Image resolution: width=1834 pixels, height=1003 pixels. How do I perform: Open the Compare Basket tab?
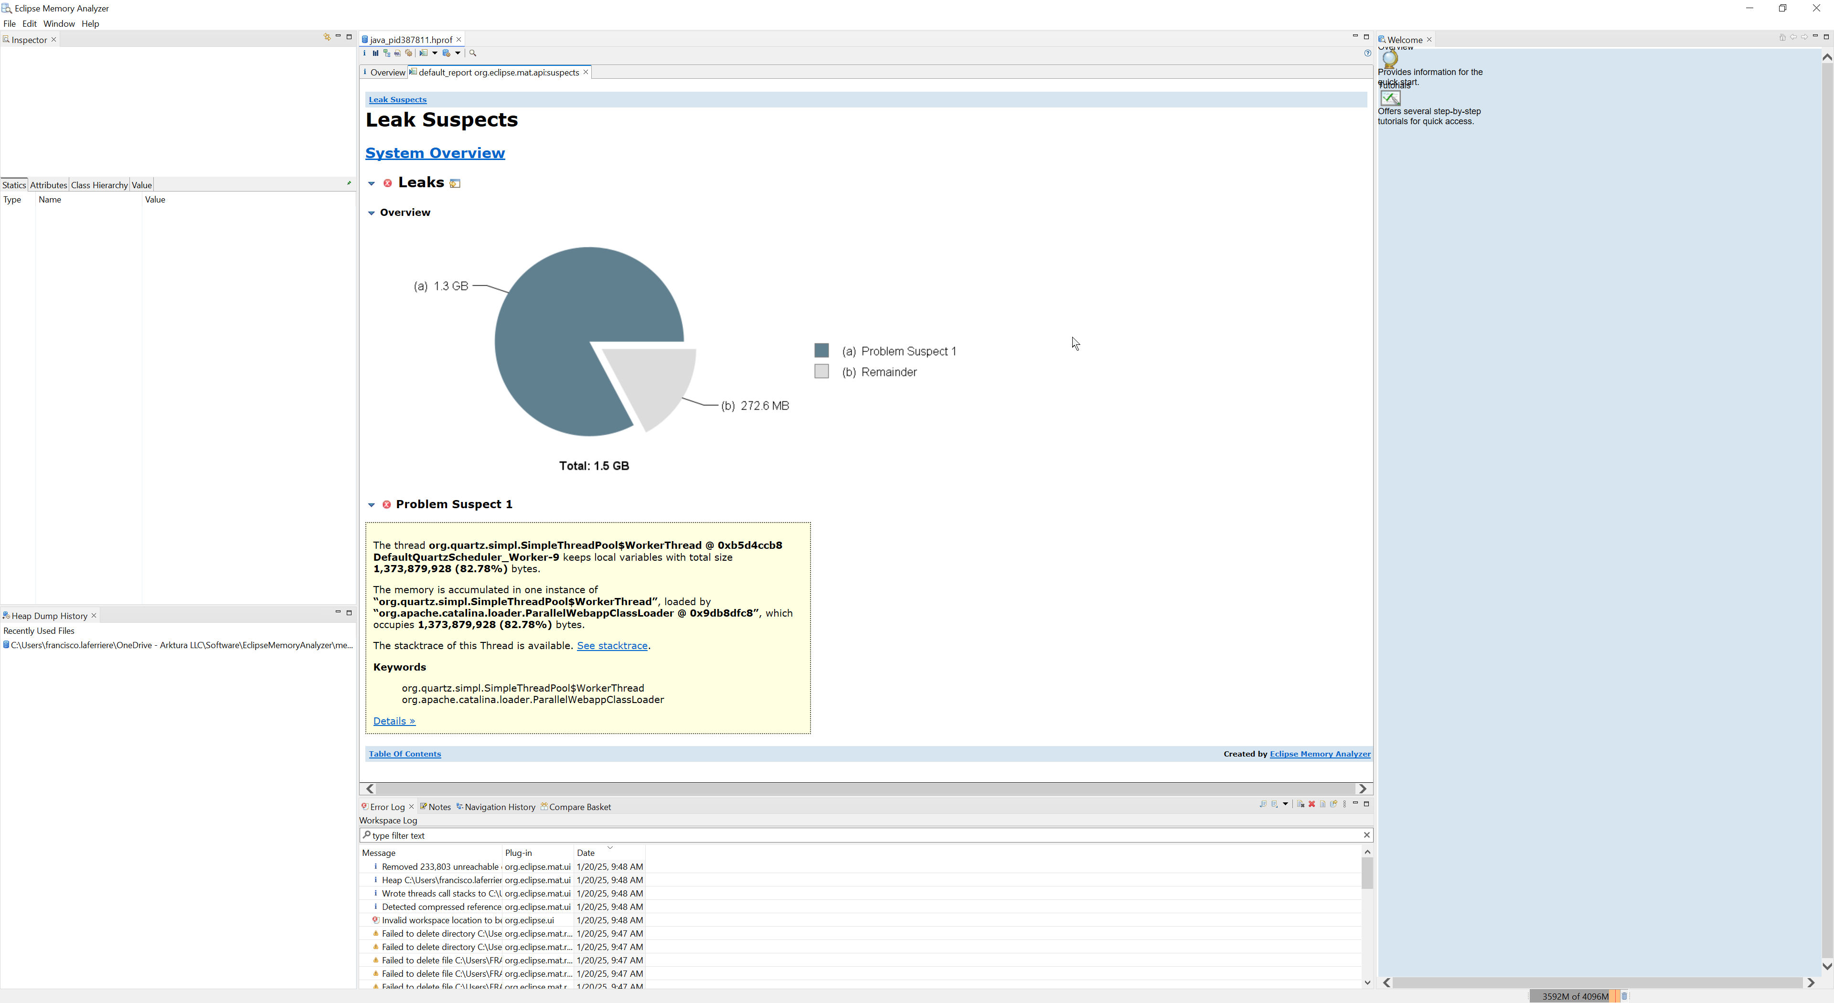tap(575, 807)
